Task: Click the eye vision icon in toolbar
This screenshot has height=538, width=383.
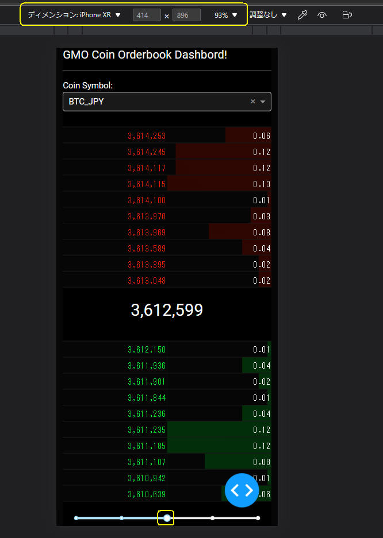Action: pos(322,15)
